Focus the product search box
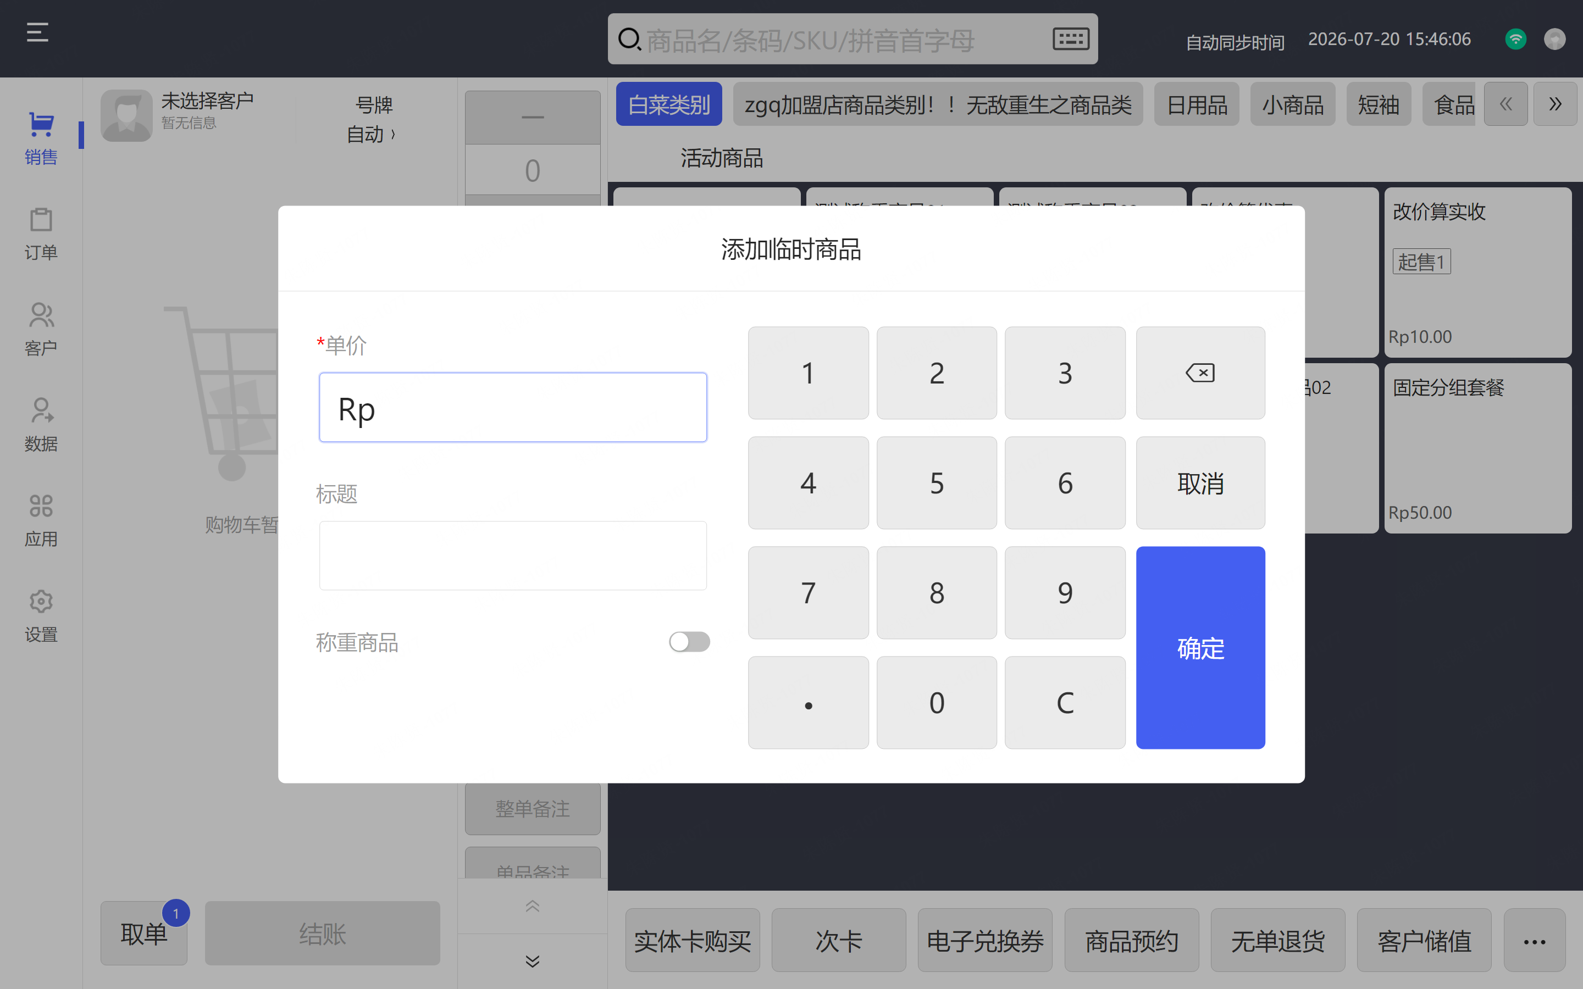The height and width of the screenshot is (989, 1583). 853,39
